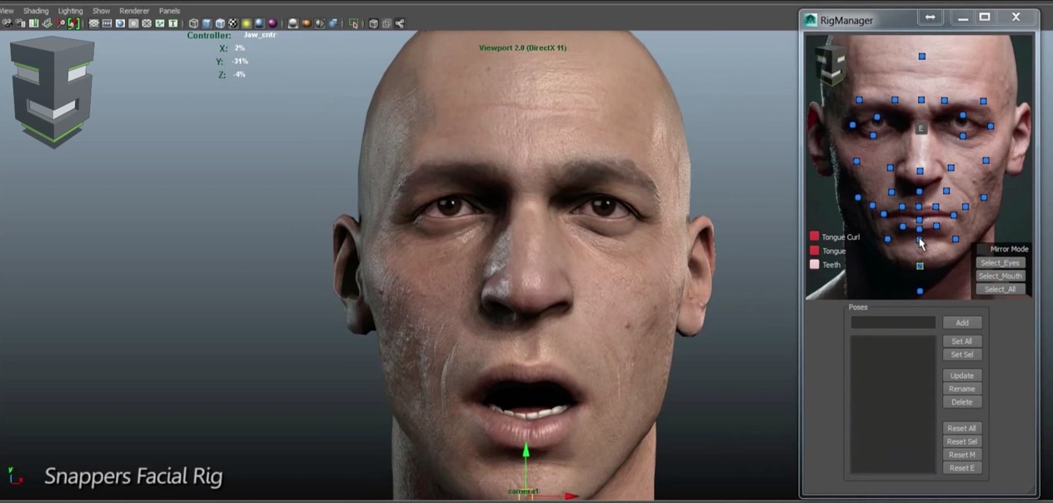Toggle the Tongue red swatch
The image size is (1053, 503).
815,251
